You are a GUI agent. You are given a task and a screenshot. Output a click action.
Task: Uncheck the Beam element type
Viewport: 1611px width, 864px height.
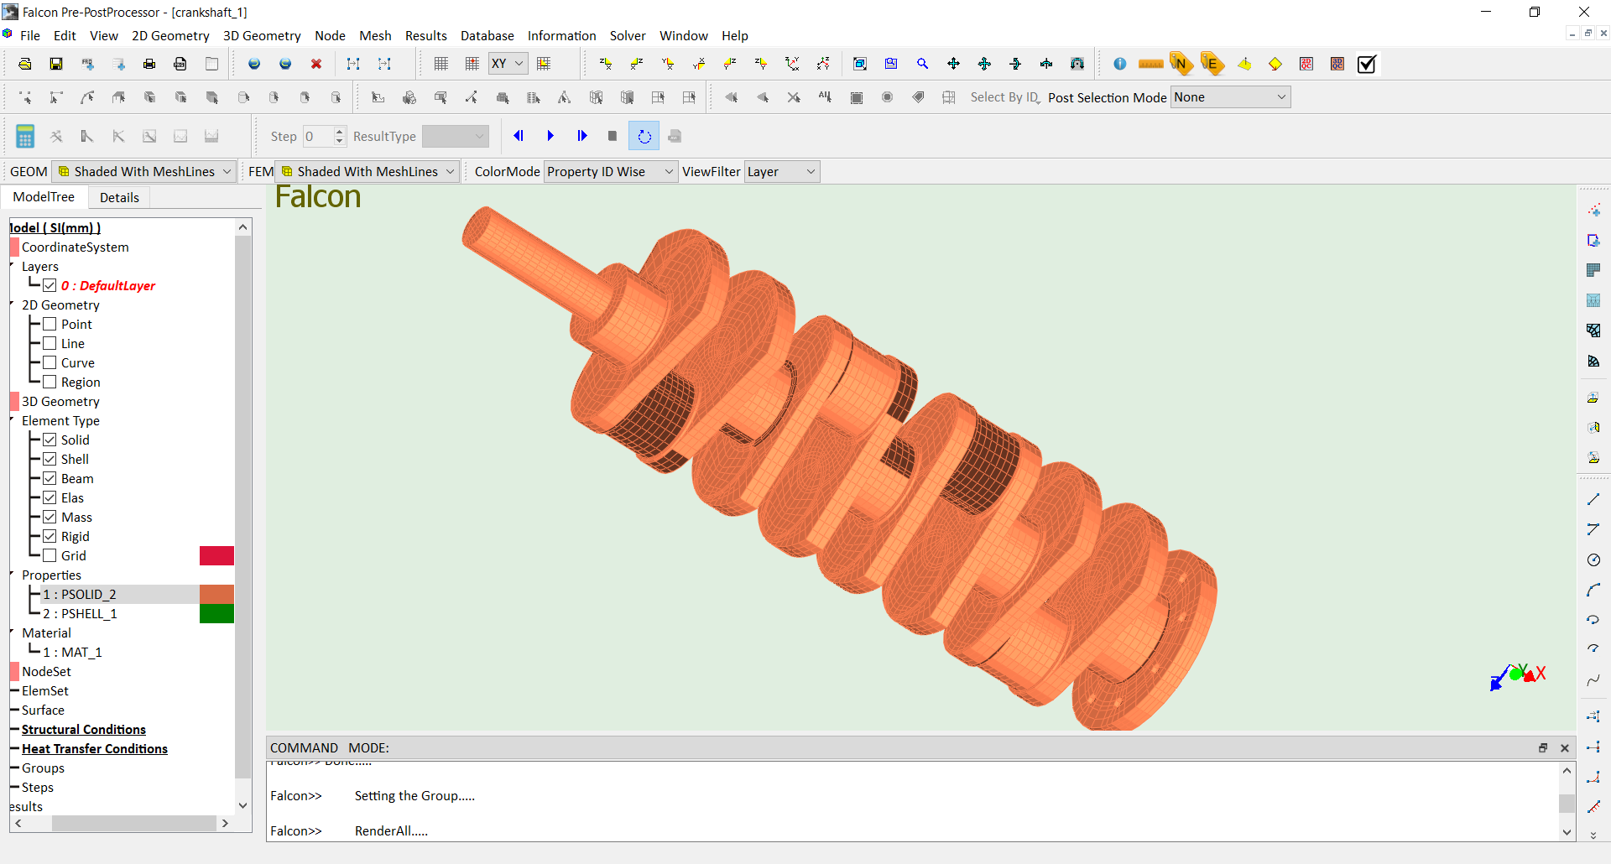[50, 478]
